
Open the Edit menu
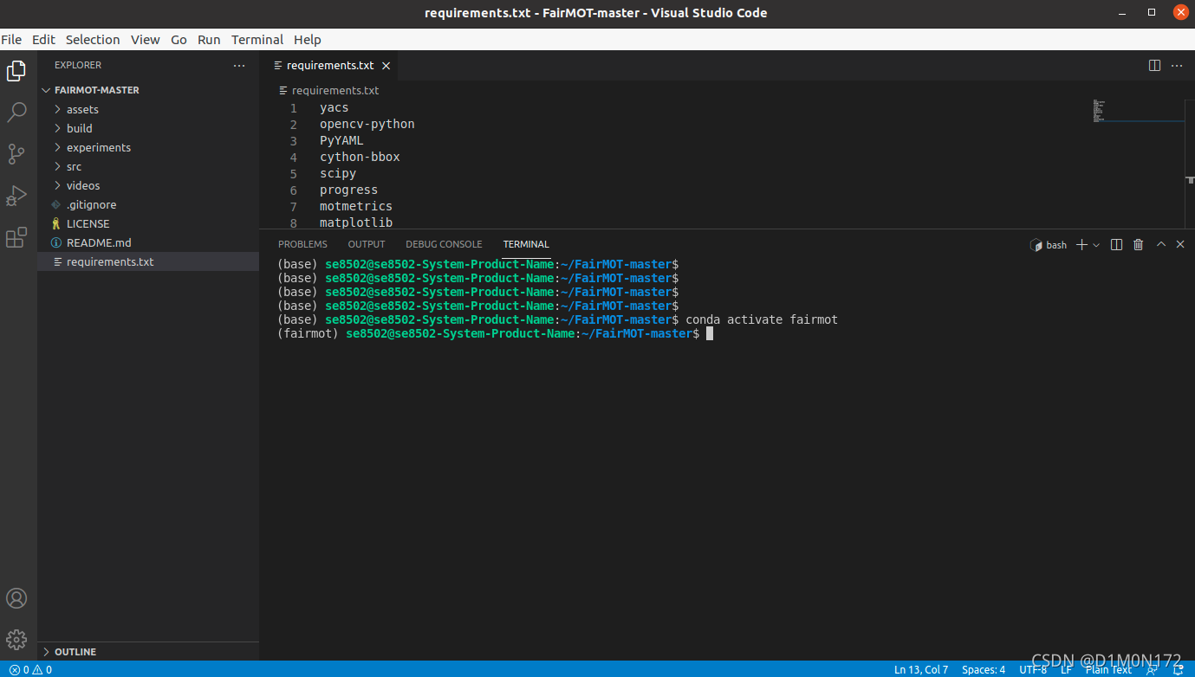click(x=43, y=40)
